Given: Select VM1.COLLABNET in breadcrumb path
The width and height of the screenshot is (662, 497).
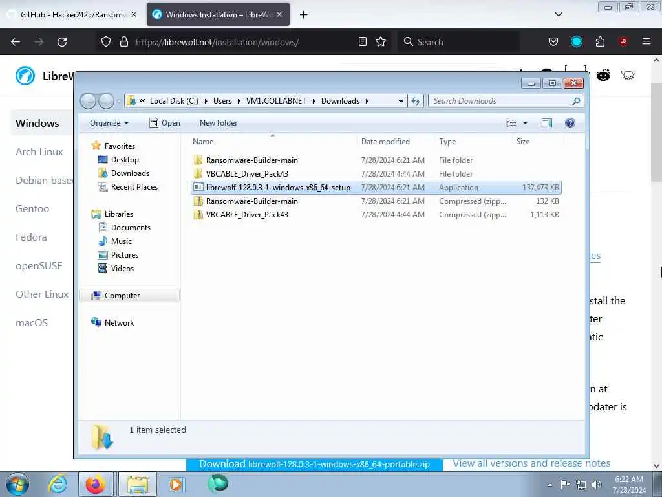Looking at the screenshot, I should [276, 101].
